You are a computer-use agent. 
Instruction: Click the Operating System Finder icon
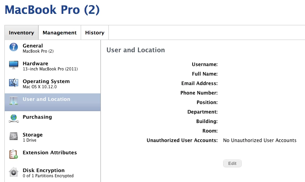[x=13, y=83]
